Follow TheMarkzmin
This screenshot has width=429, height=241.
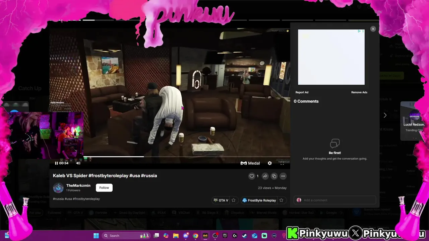coord(104,188)
